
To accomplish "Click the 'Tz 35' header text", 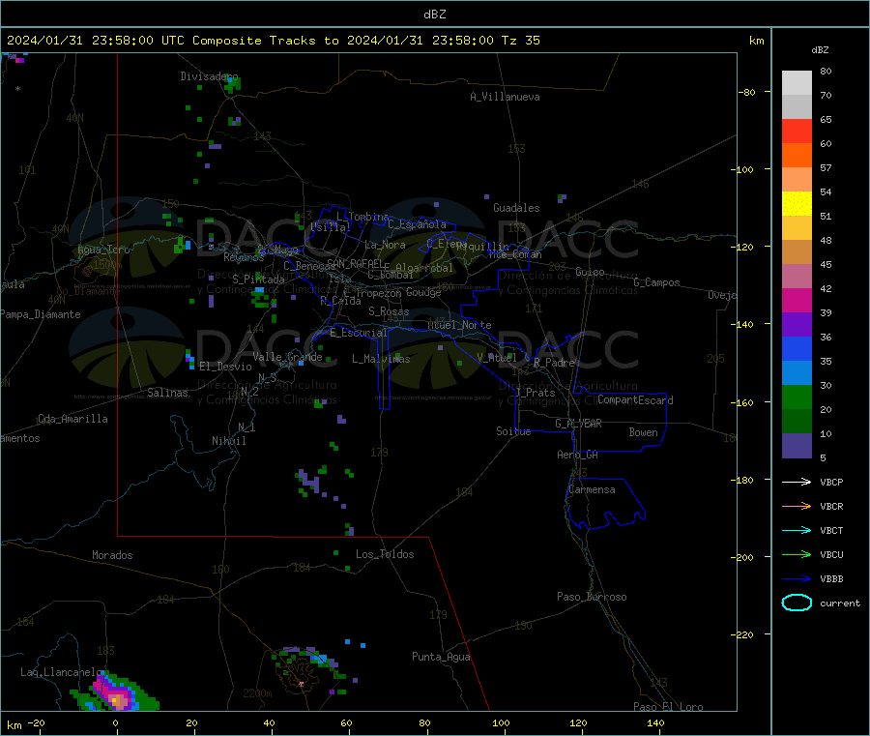I will click(520, 41).
